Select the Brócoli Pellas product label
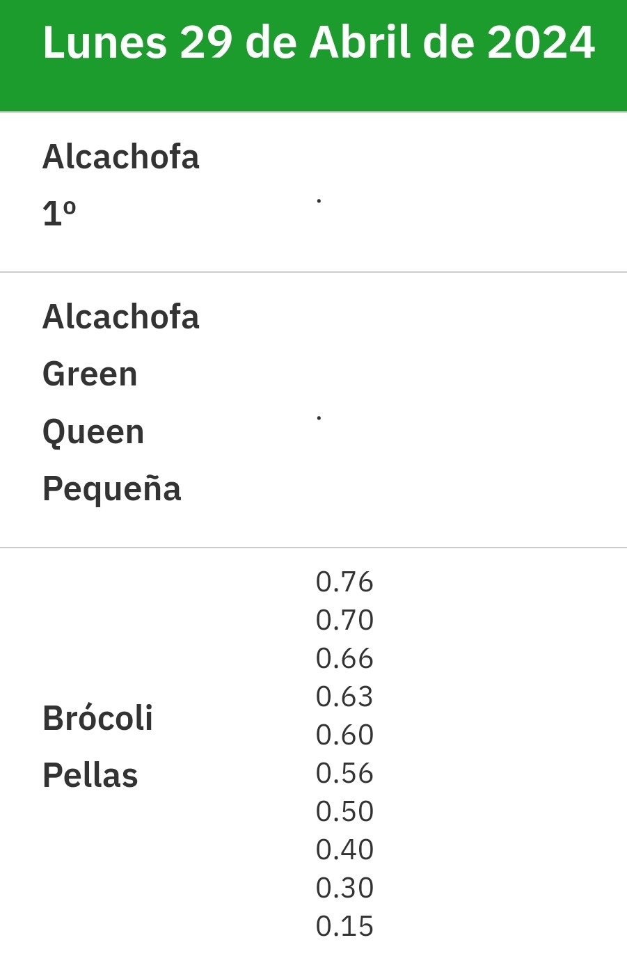627x956 pixels. pyautogui.click(x=97, y=747)
